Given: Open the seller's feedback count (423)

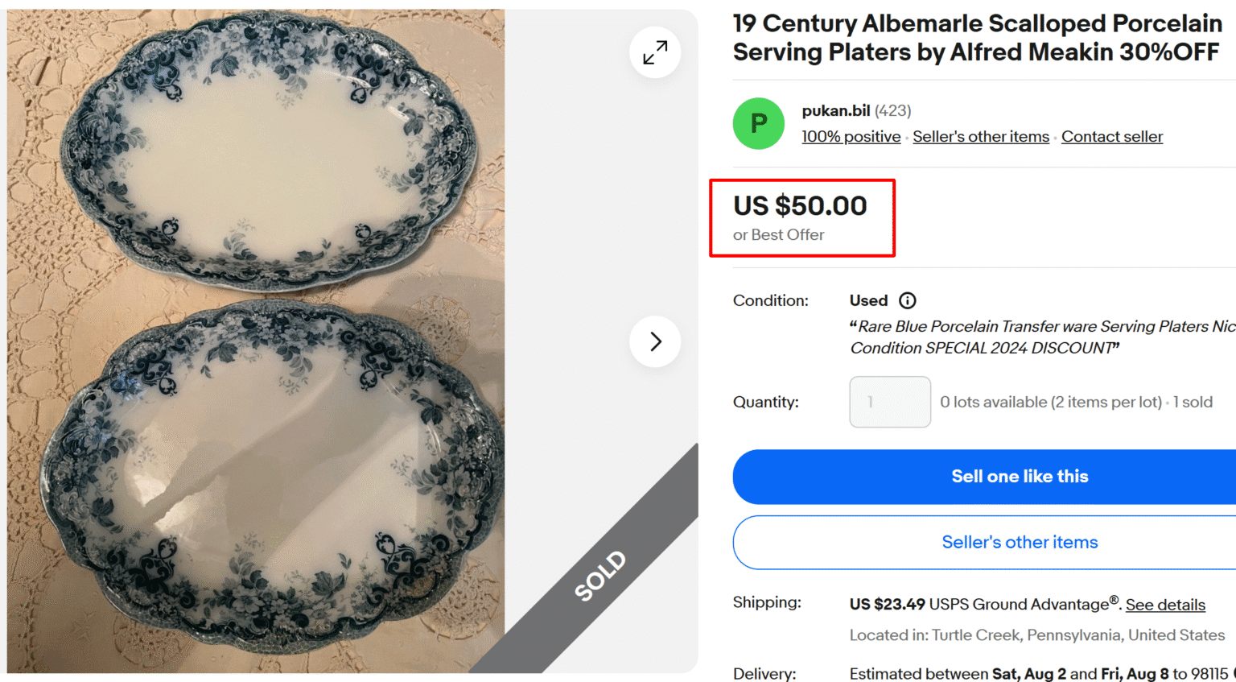Looking at the screenshot, I should tap(892, 110).
